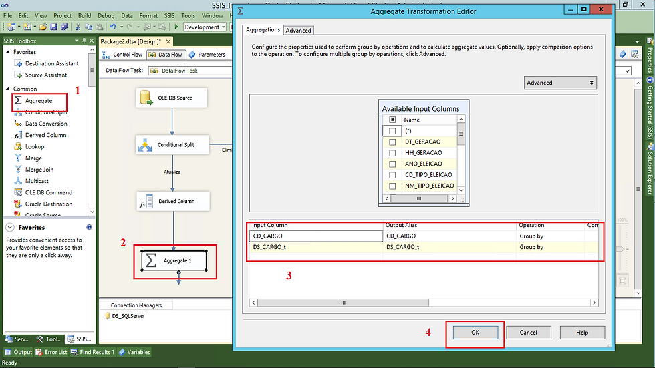Select Data Conversion in the toolbox

pyautogui.click(x=46, y=124)
